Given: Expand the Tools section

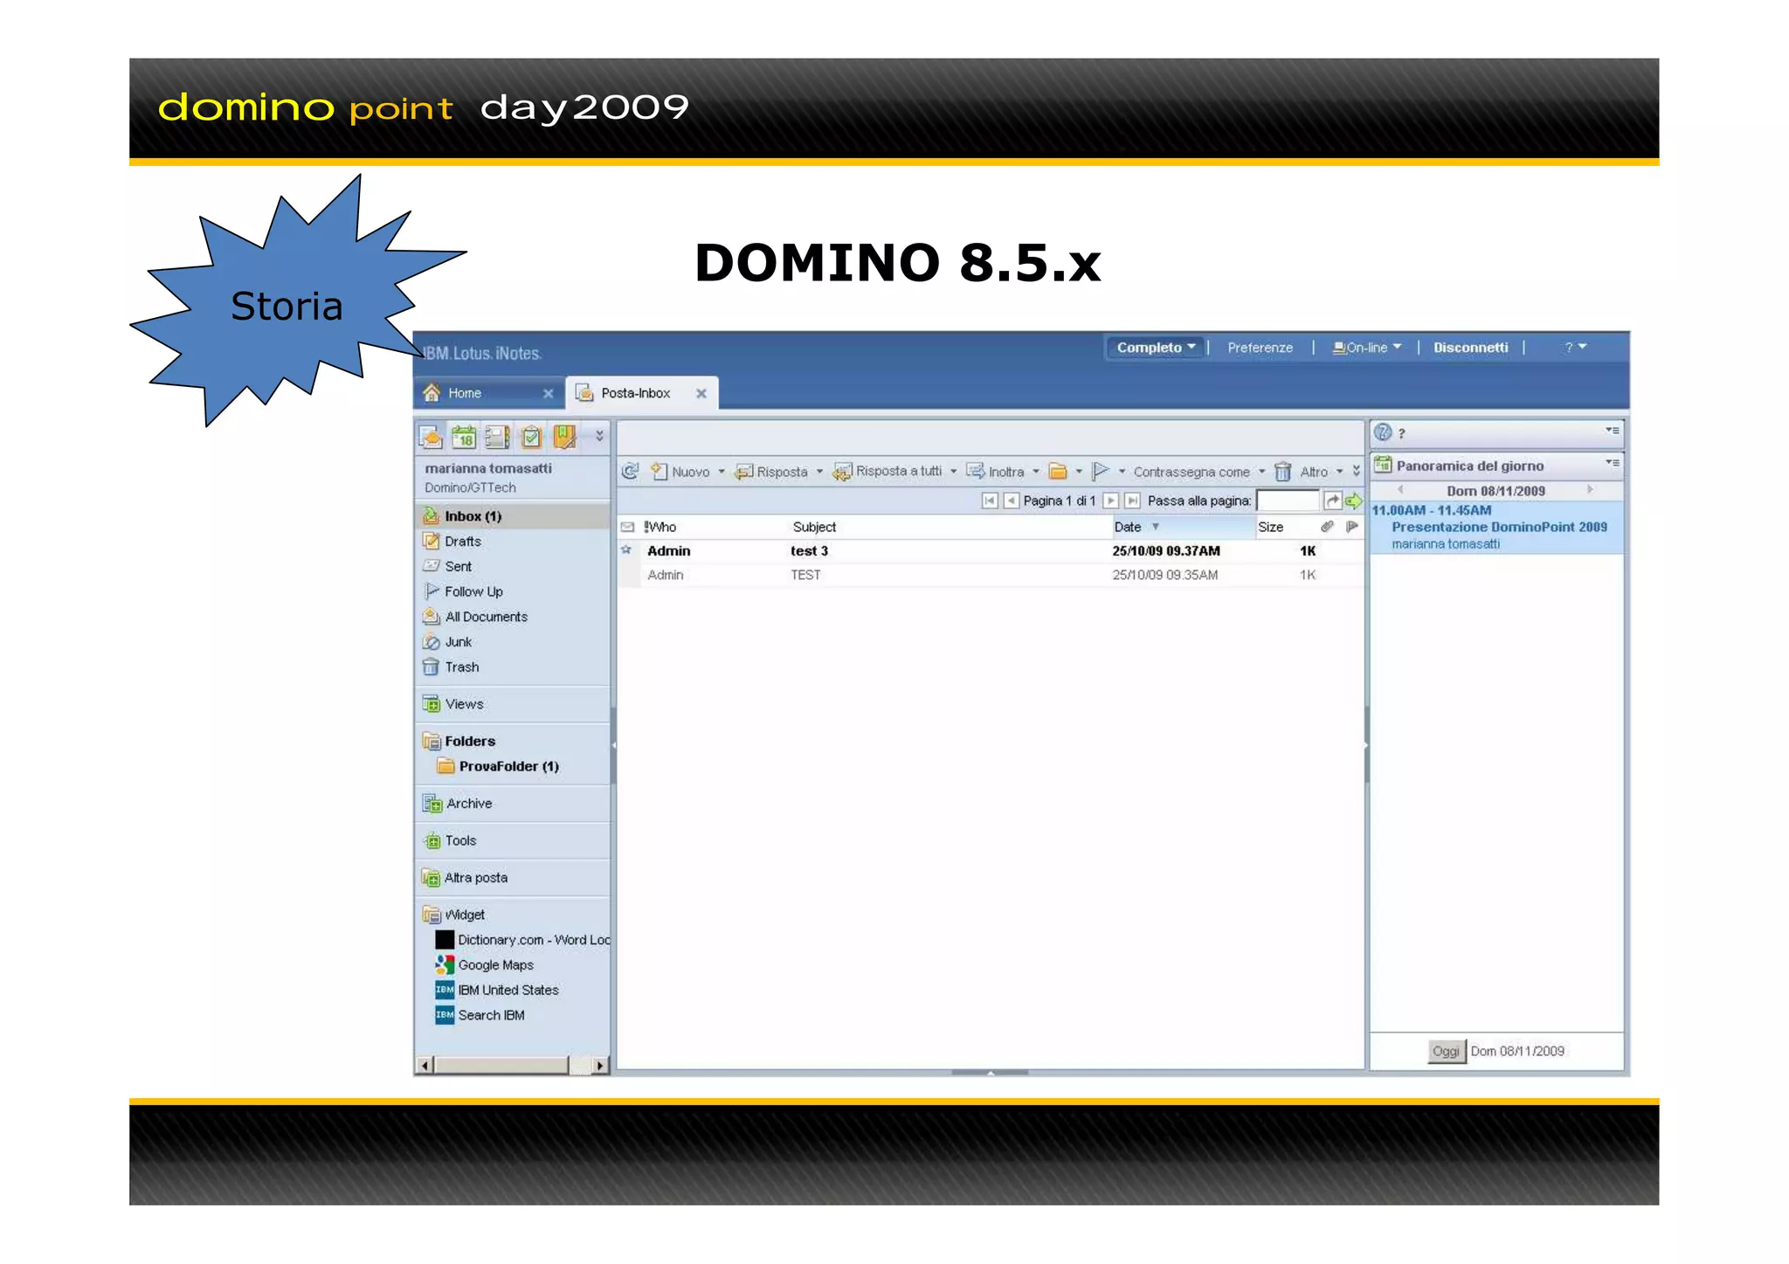Looking at the screenshot, I should point(460,841).
